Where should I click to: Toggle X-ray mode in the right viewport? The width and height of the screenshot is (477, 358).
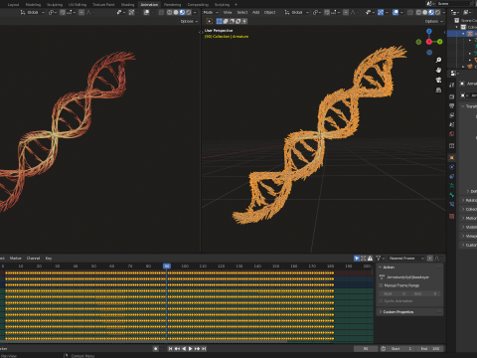tap(410, 12)
